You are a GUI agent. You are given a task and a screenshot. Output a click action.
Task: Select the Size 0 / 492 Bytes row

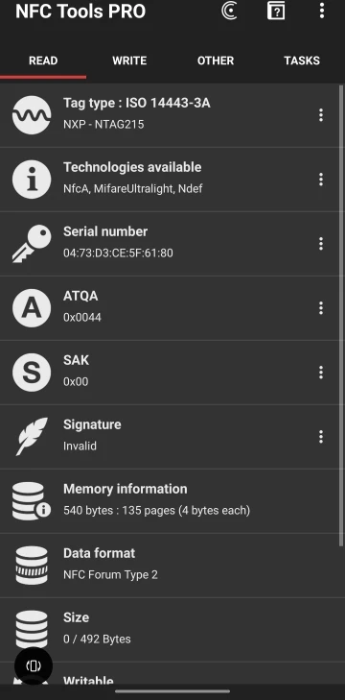pyautogui.click(x=170, y=630)
